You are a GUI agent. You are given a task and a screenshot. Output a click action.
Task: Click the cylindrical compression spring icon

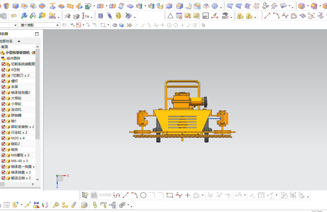point(101,16)
